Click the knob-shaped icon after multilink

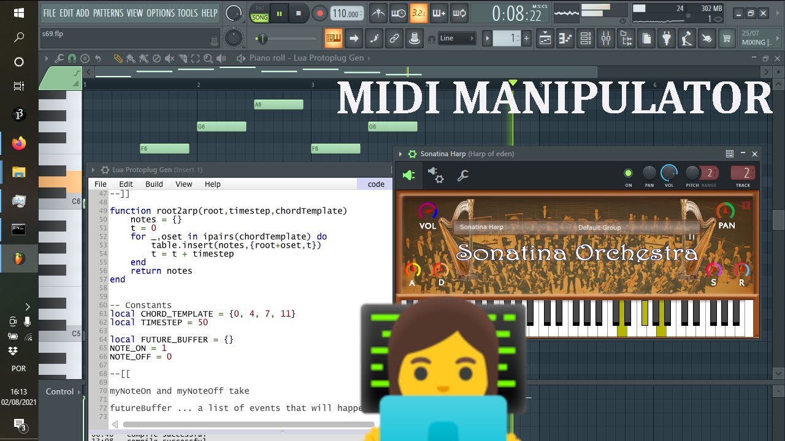(x=413, y=39)
